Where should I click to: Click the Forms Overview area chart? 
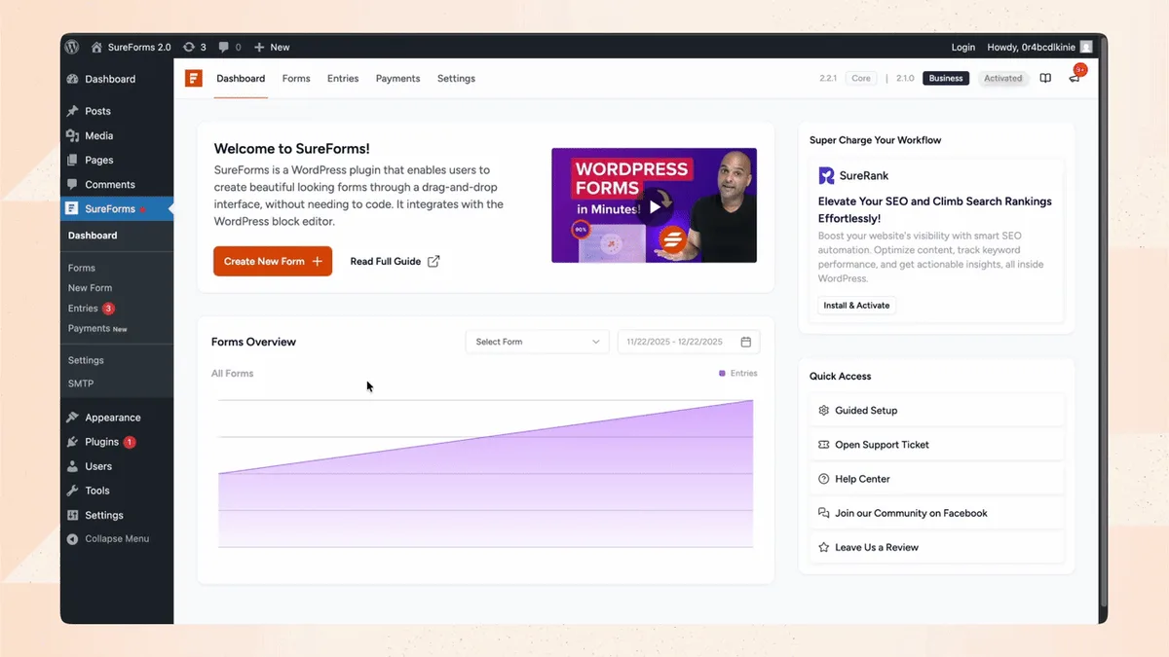click(x=485, y=473)
